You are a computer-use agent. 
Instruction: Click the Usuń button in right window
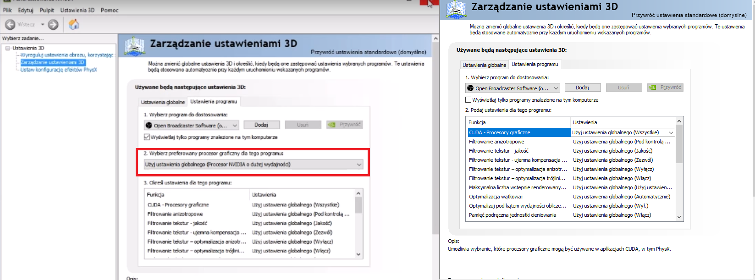623,88
